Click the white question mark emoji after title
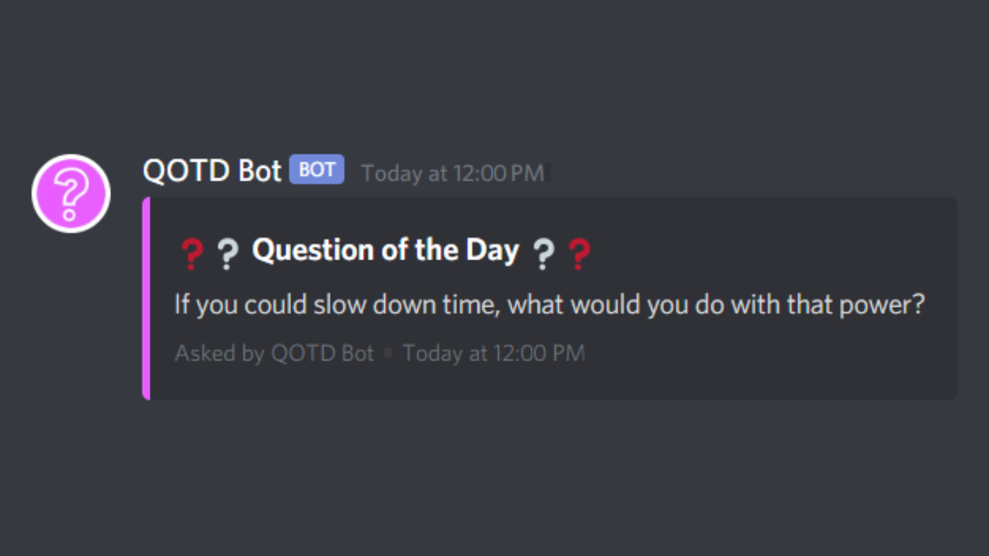The width and height of the screenshot is (989, 556). [543, 254]
